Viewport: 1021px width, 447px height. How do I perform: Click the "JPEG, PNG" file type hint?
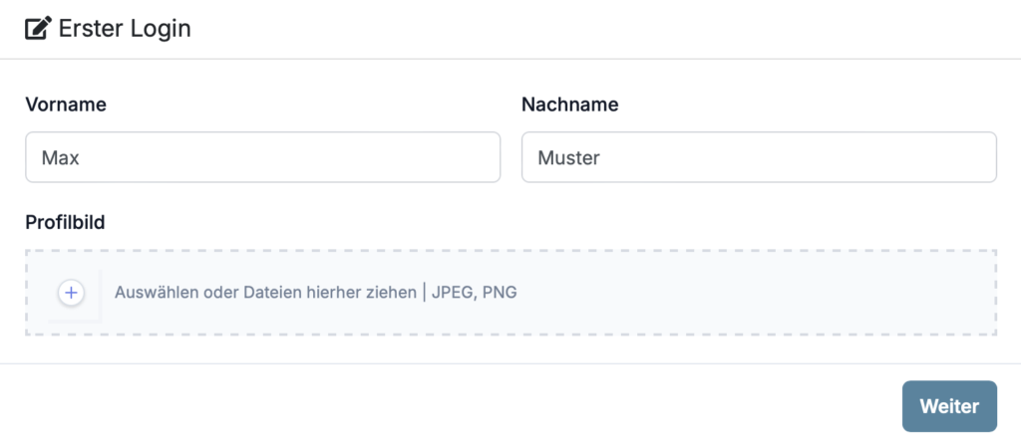[474, 293]
